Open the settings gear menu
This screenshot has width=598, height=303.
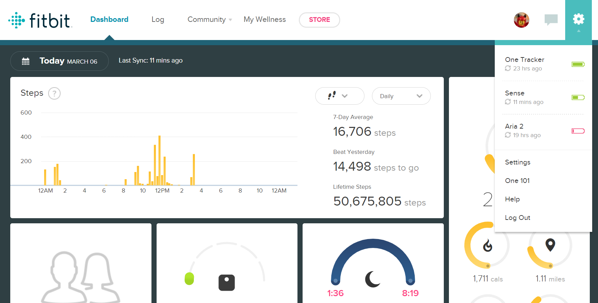[578, 19]
